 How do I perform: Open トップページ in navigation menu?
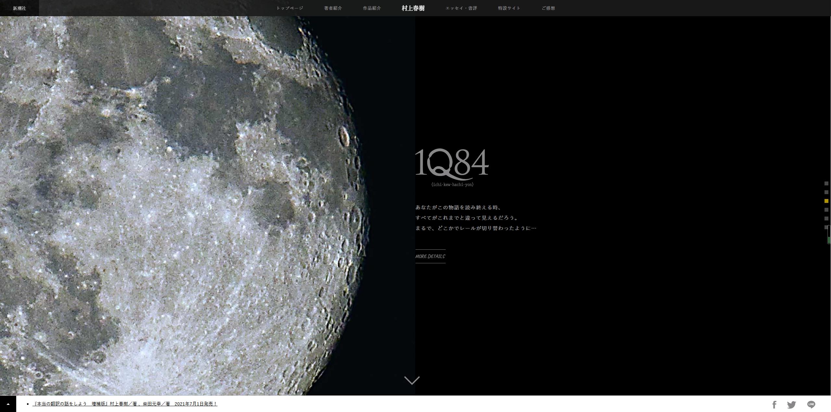pyautogui.click(x=290, y=8)
